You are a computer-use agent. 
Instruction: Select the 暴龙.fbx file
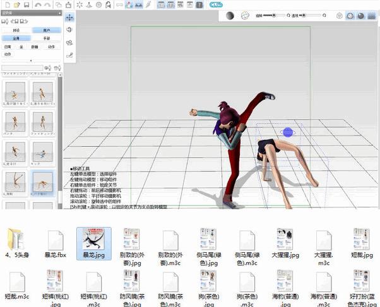(x=56, y=244)
